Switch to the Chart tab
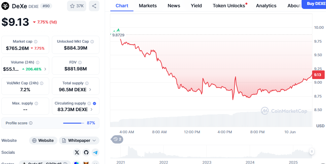Image resolution: width=326 pixels, height=164 pixels. click(x=122, y=6)
